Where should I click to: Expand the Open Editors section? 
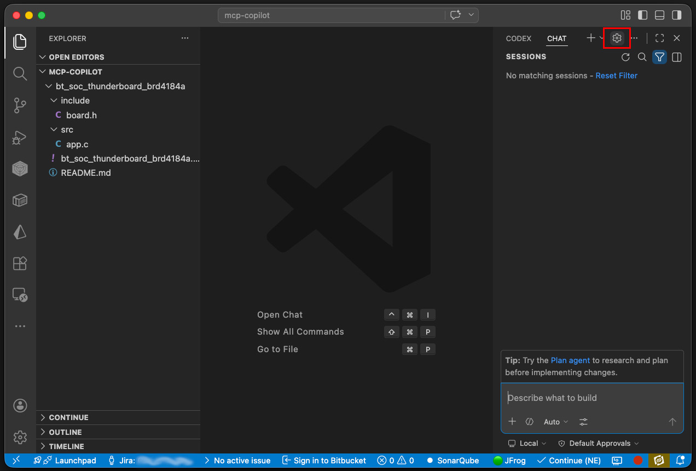118,57
